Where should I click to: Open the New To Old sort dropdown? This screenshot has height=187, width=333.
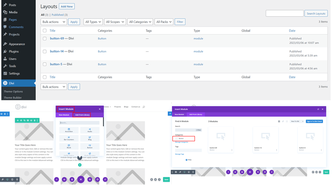point(297,121)
